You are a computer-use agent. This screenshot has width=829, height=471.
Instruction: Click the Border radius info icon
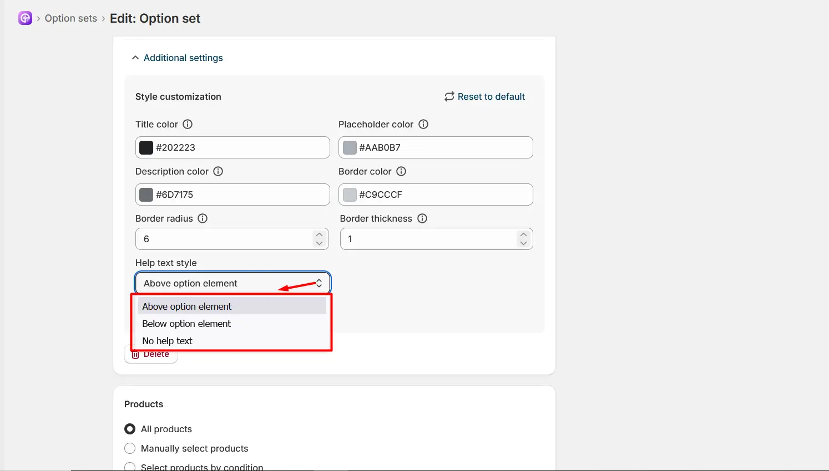click(x=203, y=218)
